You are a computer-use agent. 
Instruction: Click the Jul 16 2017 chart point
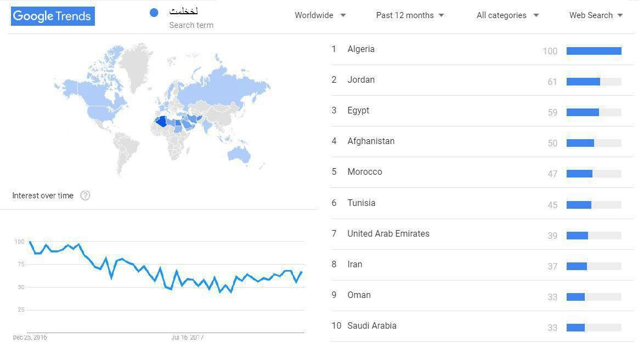tap(188, 286)
